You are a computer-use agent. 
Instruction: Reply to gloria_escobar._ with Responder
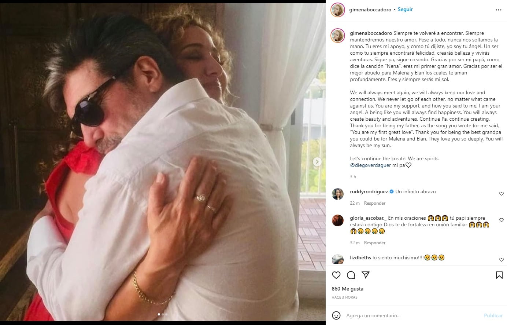[374, 243]
